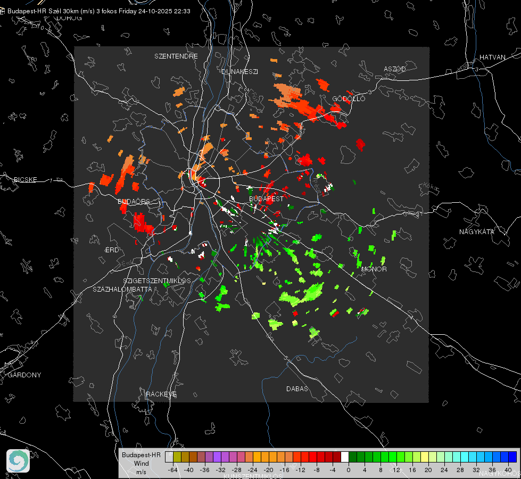Image resolution: width=521 pixels, height=479 pixels.
Task: Click the ASZOD town label
Action: click(x=395, y=69)
